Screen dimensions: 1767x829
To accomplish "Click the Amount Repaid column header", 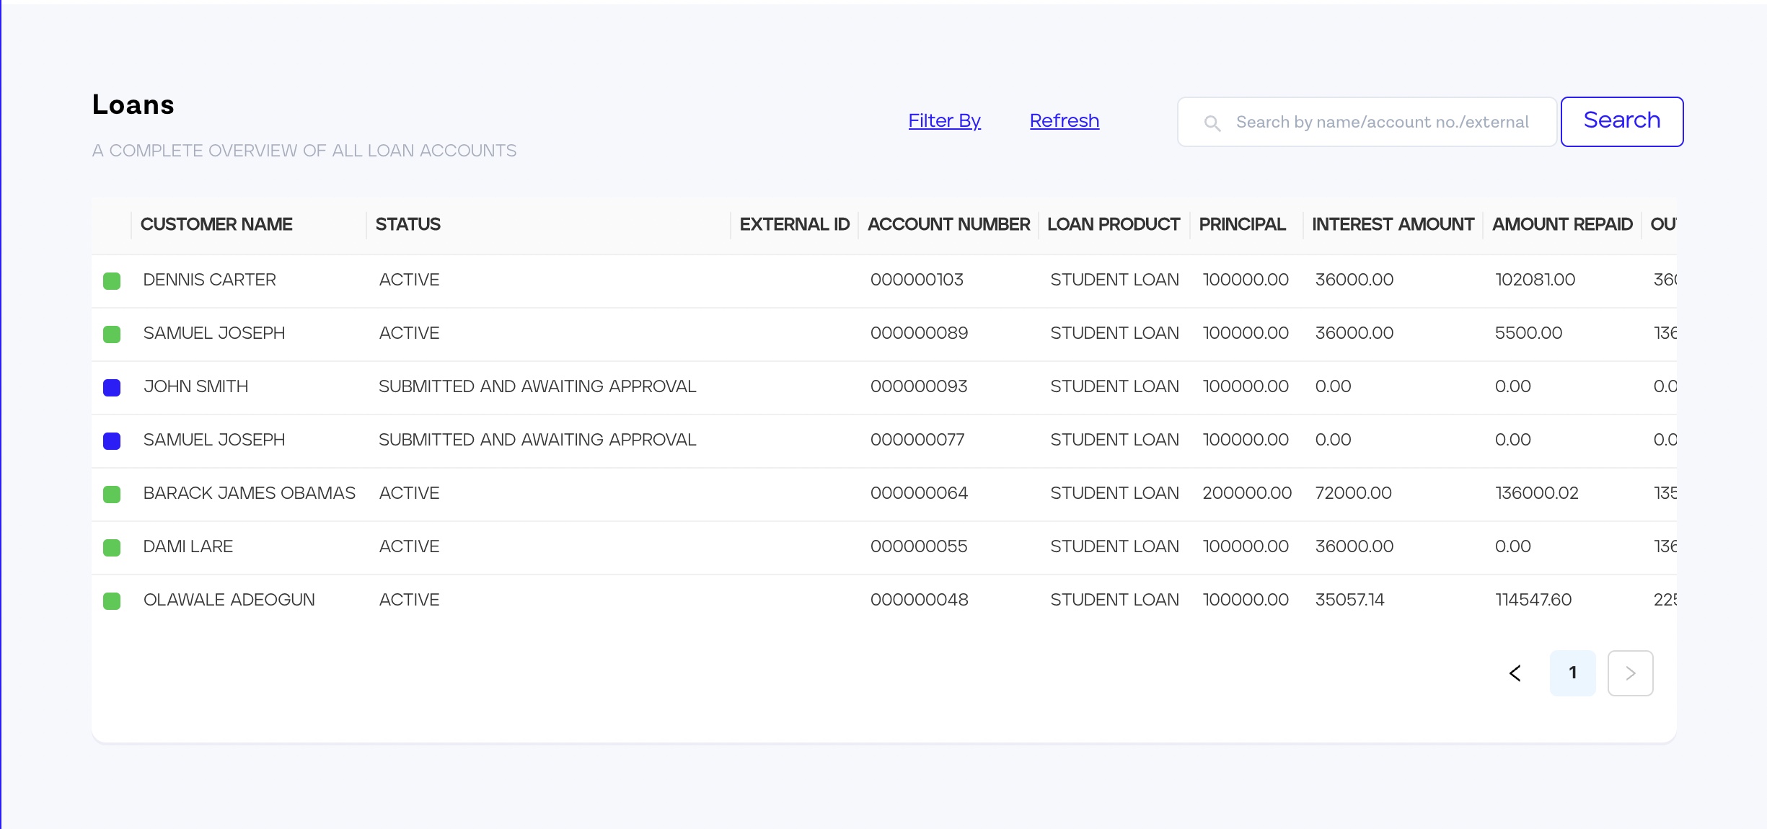I will [1562, 225].
